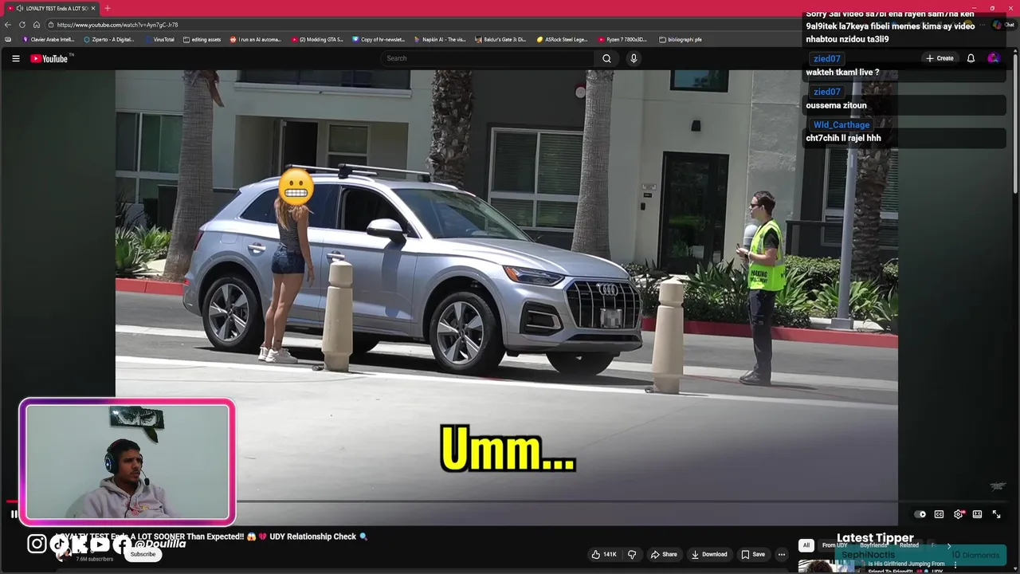
Task: Select the Boyfriends filter chip
Action: click(873, 545)
